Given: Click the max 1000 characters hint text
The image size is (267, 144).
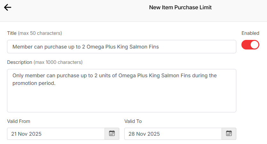Looking at the screenshot, I should 58,62.
